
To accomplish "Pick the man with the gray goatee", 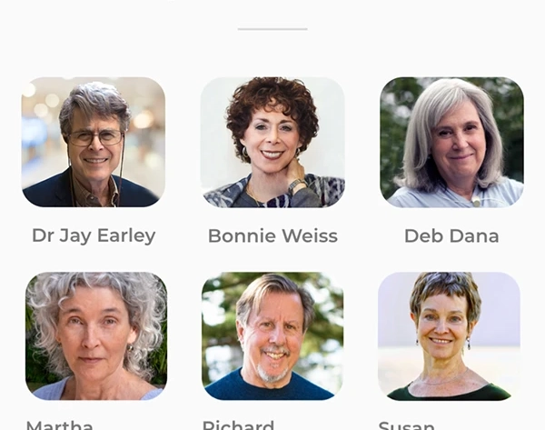I will [x=272, y=336].
